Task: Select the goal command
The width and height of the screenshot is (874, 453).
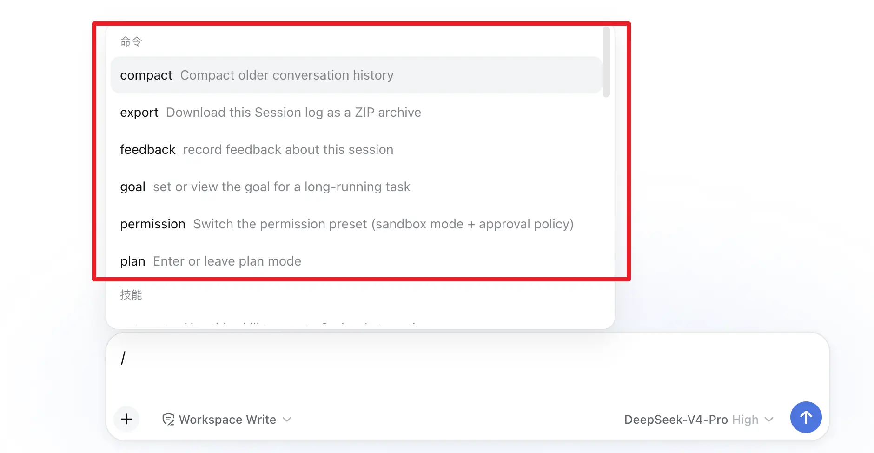Action: [356, 187]
